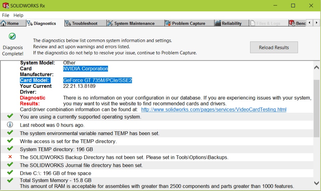Click driver version '22.21.13.8189'
Viewport: 321px width, 191px height.
tap(79, 86)
